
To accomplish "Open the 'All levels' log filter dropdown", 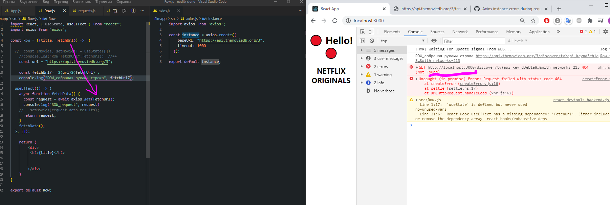I will click(517, 41).
